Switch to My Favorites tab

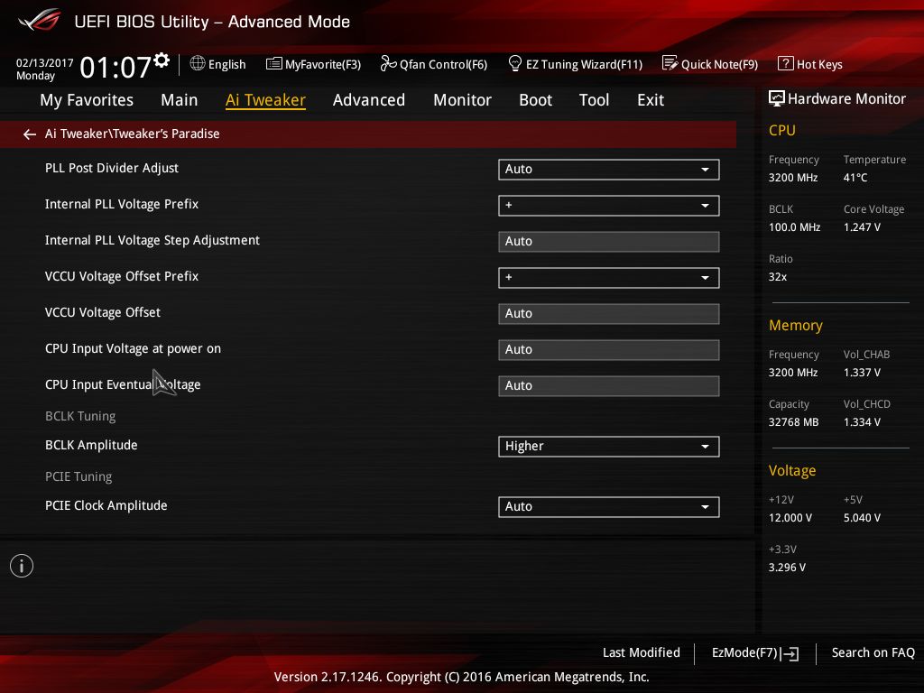87,100
